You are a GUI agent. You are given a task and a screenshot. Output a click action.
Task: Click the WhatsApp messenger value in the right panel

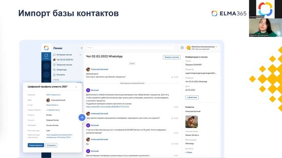tap(189, 144)
